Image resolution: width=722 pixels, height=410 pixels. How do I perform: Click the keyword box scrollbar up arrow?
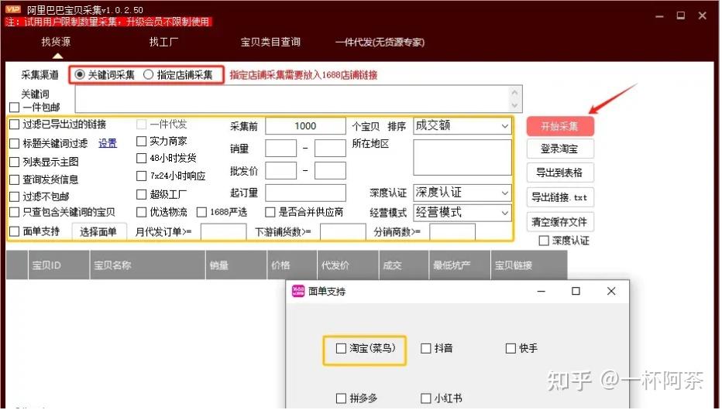pos(515,92)
